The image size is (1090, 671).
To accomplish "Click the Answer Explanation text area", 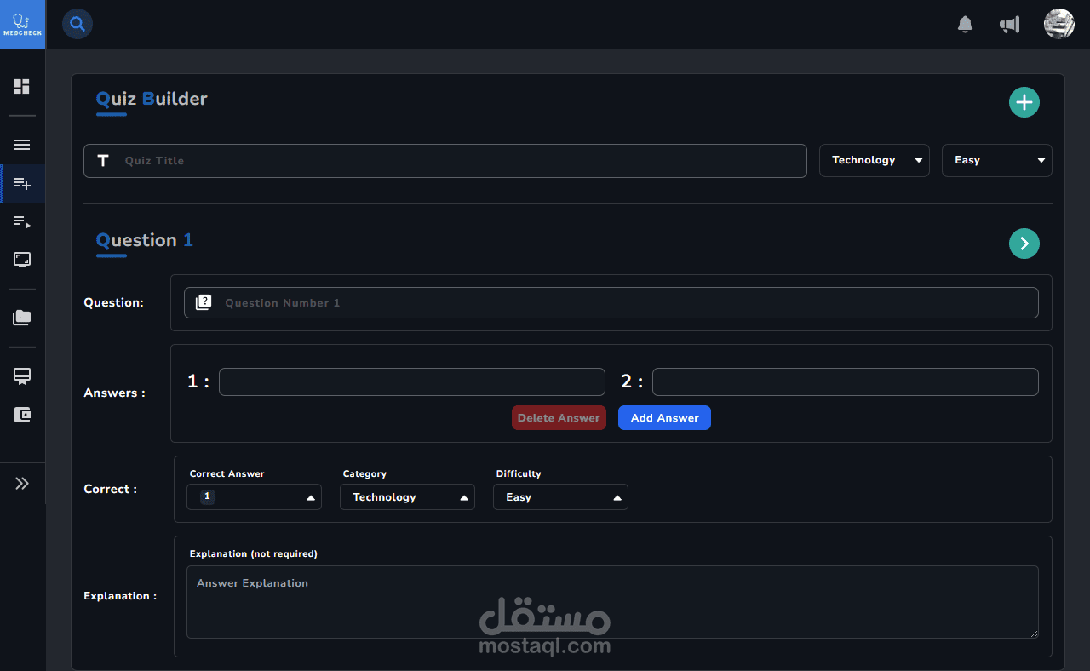I will 612,602.
